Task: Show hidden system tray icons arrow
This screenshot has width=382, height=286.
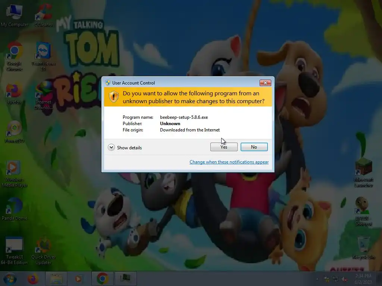Action: [317, 279]
